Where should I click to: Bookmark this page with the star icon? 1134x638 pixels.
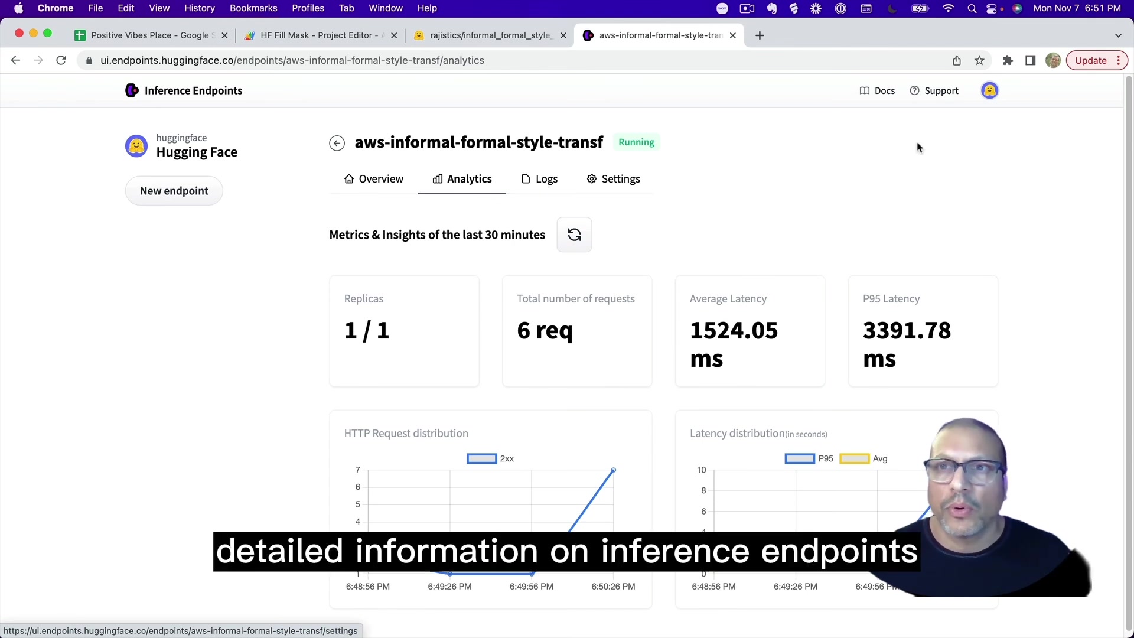point(979,60)
